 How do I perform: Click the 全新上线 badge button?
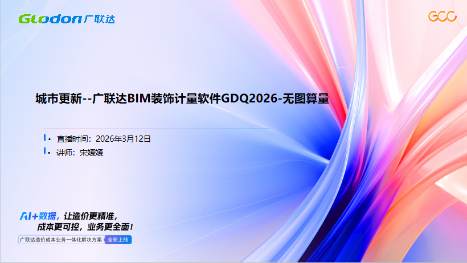[x=118, y=240]
